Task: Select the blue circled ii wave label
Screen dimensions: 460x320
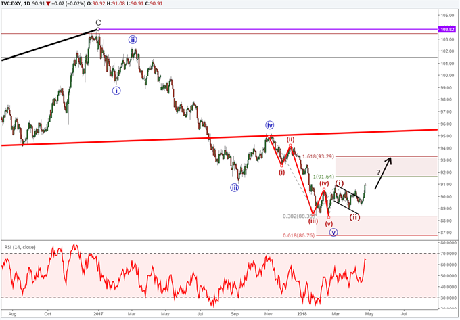Action: coord(133,39)
